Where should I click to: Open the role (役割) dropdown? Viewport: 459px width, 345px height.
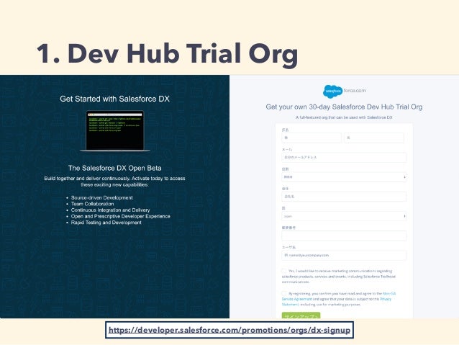click(x=344, y=177)
